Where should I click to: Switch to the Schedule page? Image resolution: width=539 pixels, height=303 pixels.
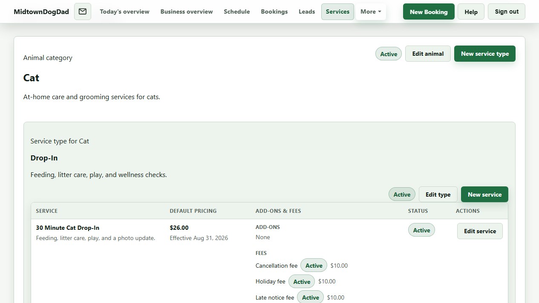[237, 11]
